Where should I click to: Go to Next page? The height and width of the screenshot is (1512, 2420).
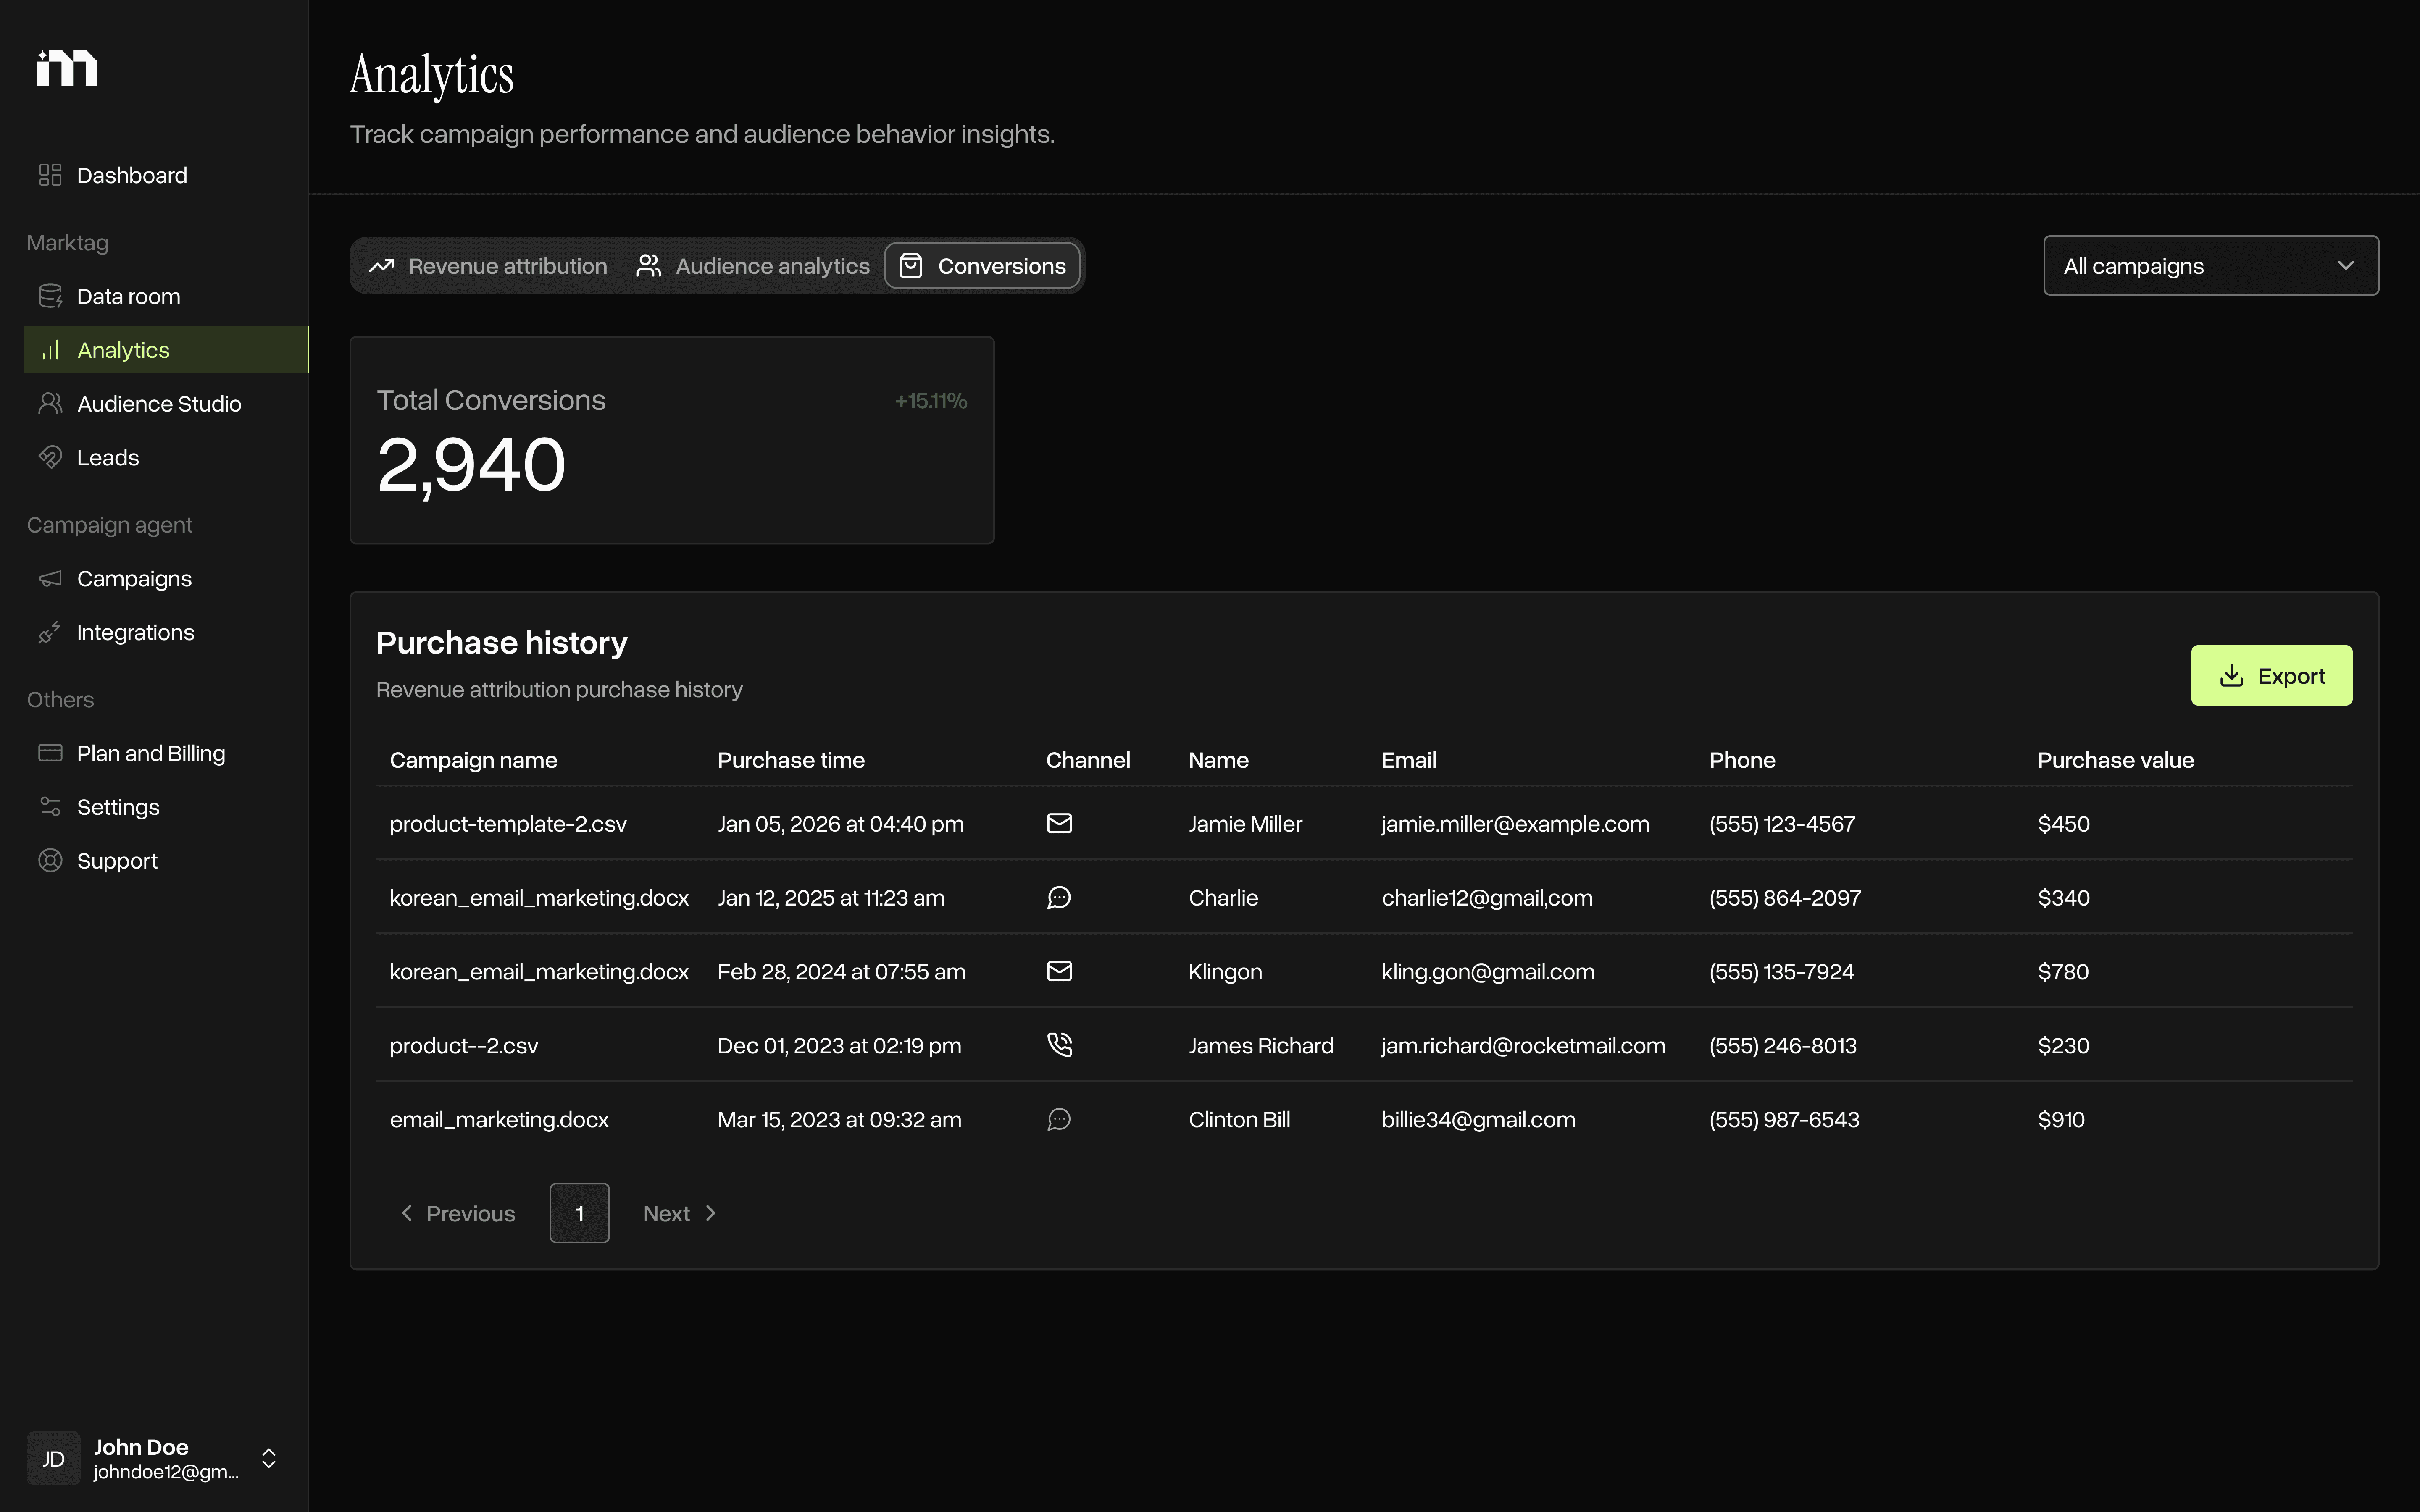pyautogui.click(x=680, y=1213)
